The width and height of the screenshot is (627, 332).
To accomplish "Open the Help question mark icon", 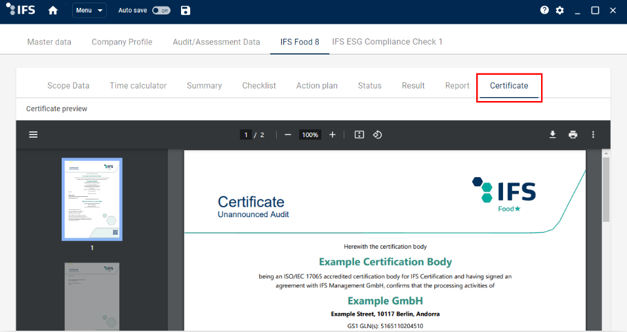I will point(544,10).
